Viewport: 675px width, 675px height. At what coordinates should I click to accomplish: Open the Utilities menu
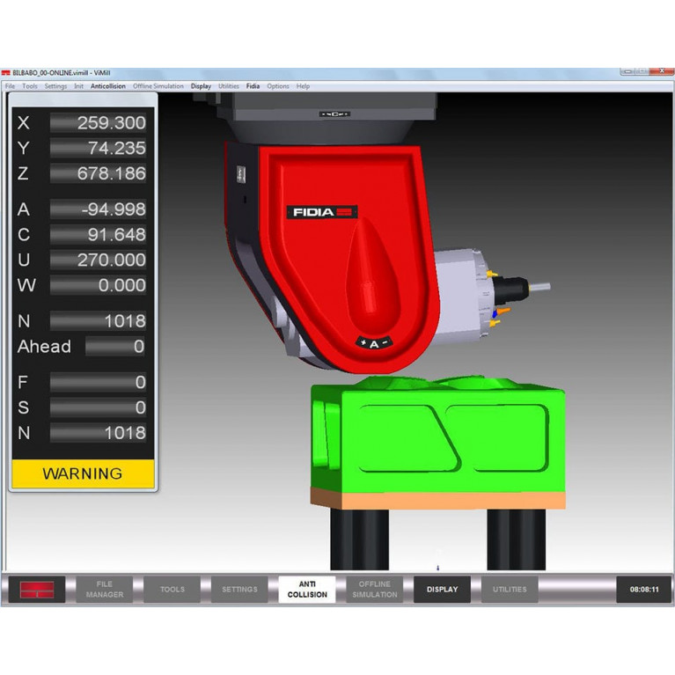(x=229, y=86)
